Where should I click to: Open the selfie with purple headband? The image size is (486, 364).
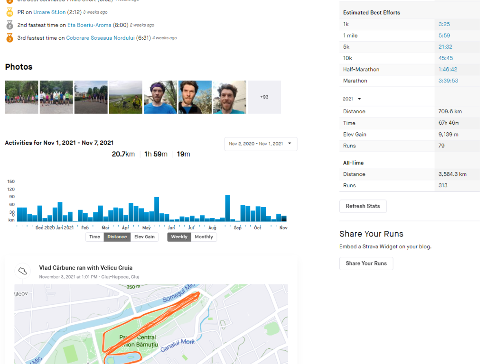160,97
